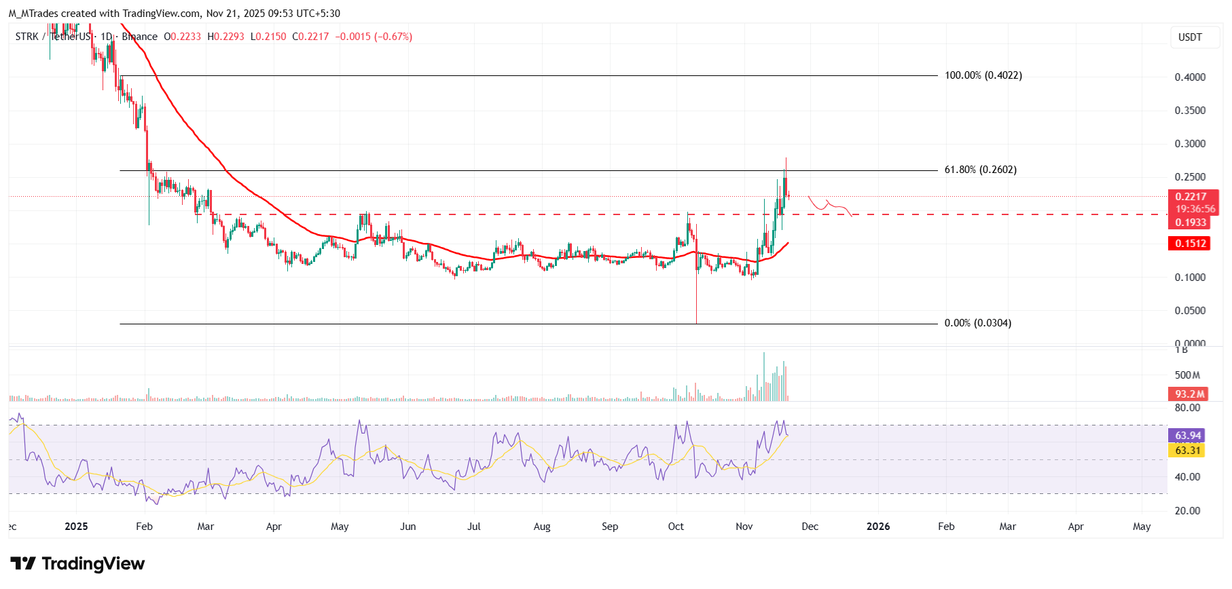This screenshot has height=589, width=1232.
Task: Click the M_MTrades created with TradingView.com header
Action: 174,14
